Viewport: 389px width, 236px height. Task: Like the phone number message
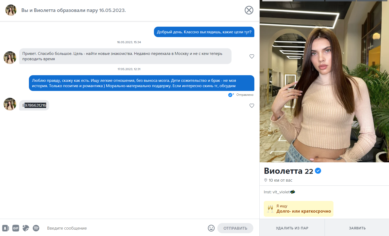pos(252,106)
